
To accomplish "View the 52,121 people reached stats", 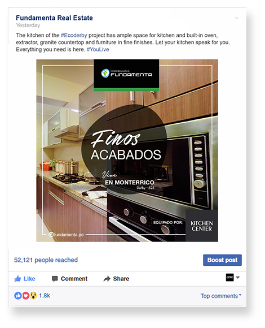I will click(46, 260).
